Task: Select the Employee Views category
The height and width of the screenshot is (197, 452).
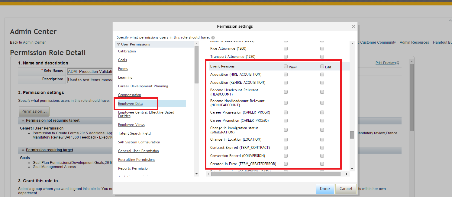Action: [131, 125]
